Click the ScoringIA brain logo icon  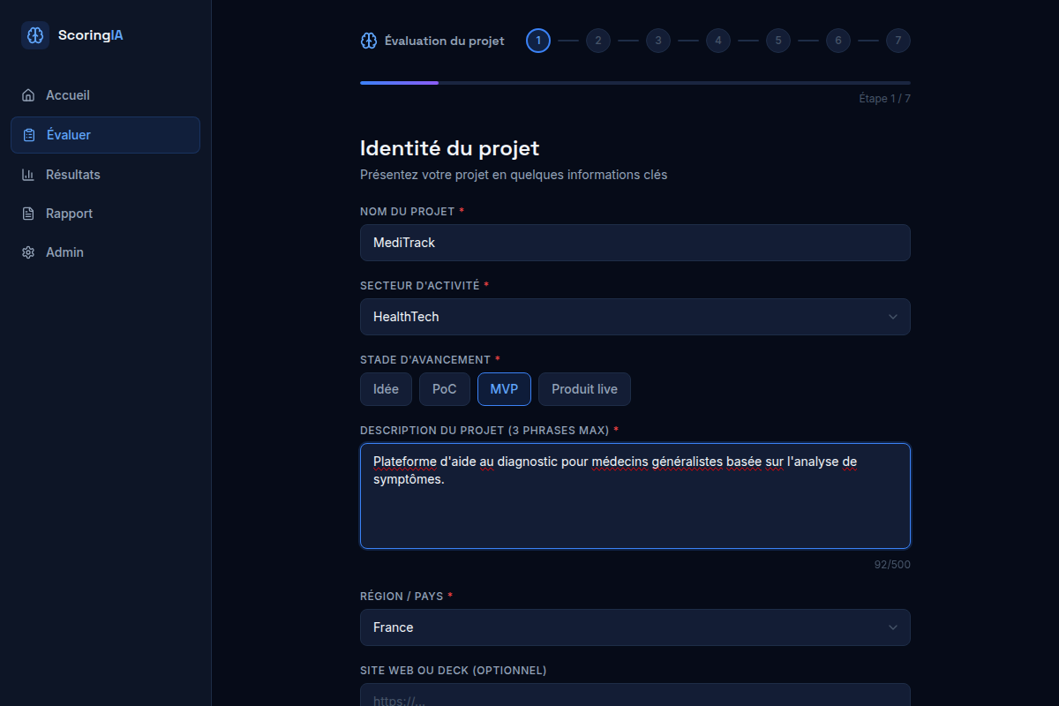coord(35,35)
